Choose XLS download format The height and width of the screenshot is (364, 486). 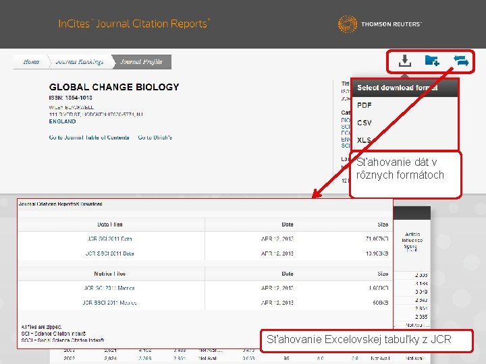(364, 140)
